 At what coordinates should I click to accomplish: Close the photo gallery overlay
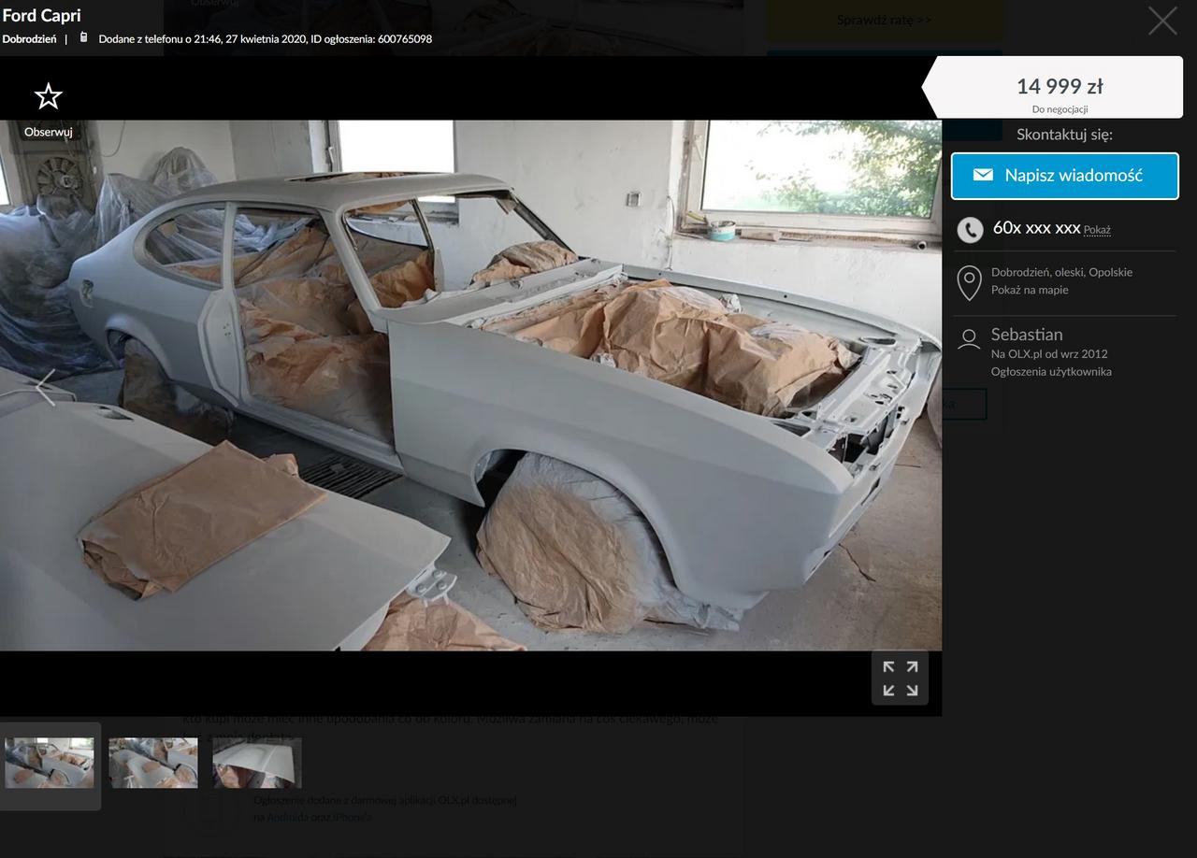(1162, 21)
